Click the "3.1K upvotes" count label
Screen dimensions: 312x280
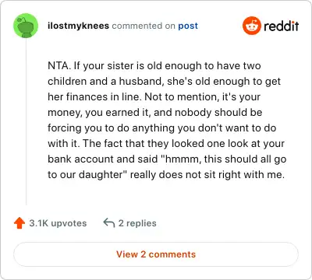click(58, 223)
